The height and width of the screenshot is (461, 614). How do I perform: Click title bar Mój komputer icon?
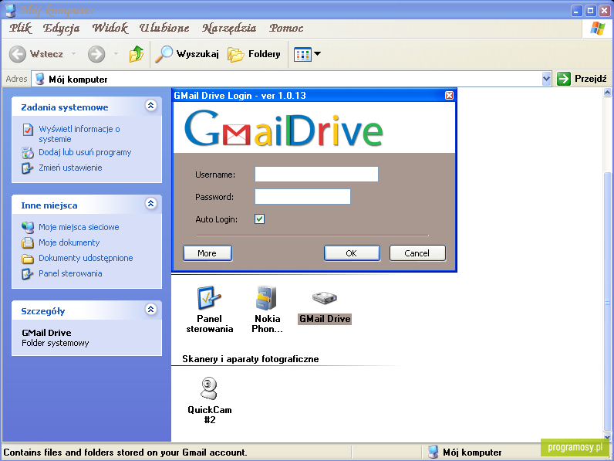tap(10, 10)
